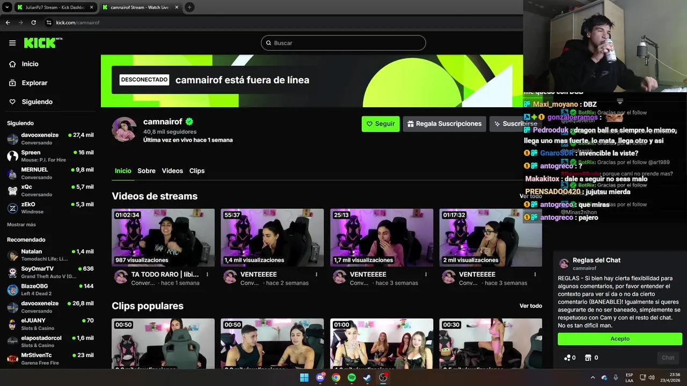Open elapostadorcol recommended channel
Viewport: 687px width, 386px height.
[50, 342]
